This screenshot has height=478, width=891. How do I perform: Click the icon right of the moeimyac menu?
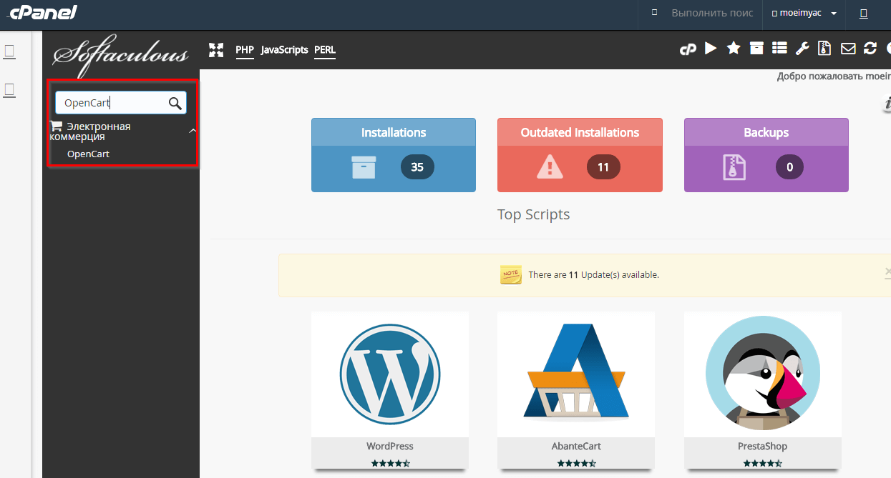click(863, 14)
